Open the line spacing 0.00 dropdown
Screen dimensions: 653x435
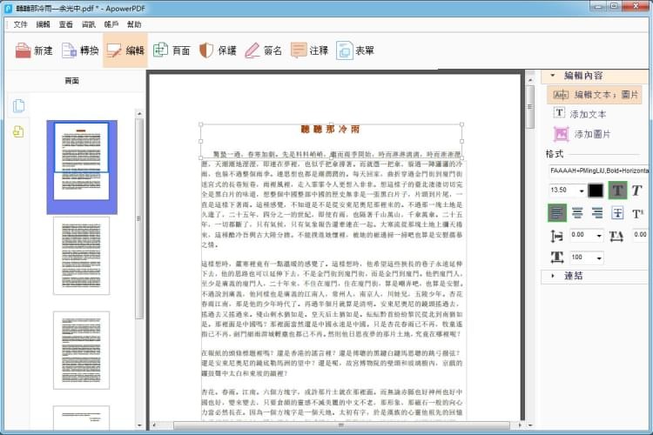pyautogui.click(x=599, y=236)
